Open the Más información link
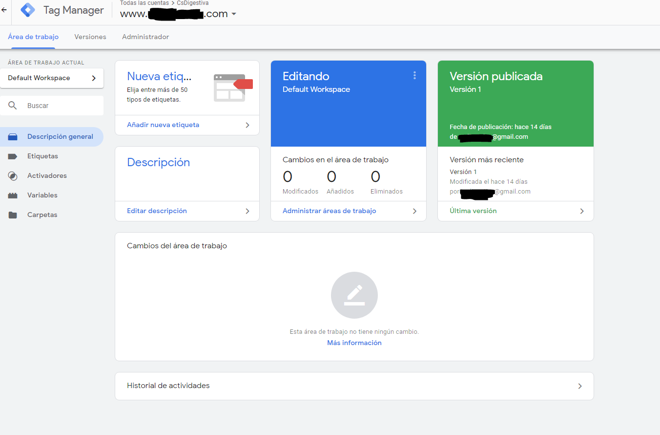Viewport: 660px width, 435px height. (x=354, y=343)
